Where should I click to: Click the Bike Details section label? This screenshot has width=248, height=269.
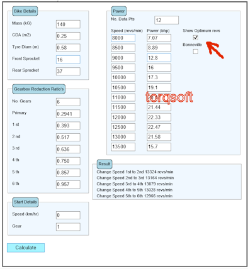coord(25,11)
